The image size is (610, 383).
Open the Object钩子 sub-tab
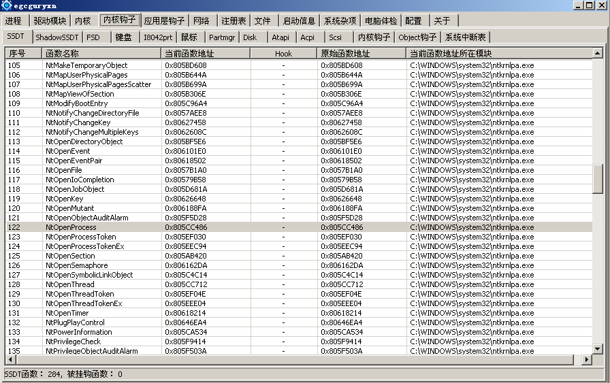[417, 37]
